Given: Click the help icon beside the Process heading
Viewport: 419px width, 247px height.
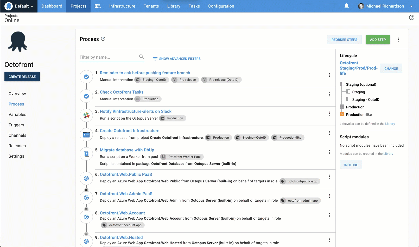Looking at the screenshot, I should click(x=103, y=39).
